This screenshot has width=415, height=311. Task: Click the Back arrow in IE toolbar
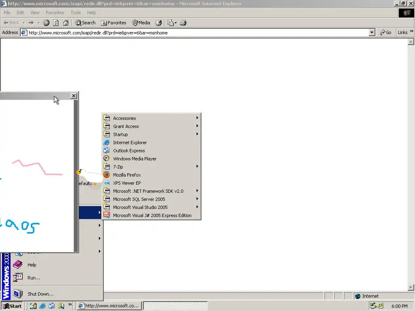[11, 23]
